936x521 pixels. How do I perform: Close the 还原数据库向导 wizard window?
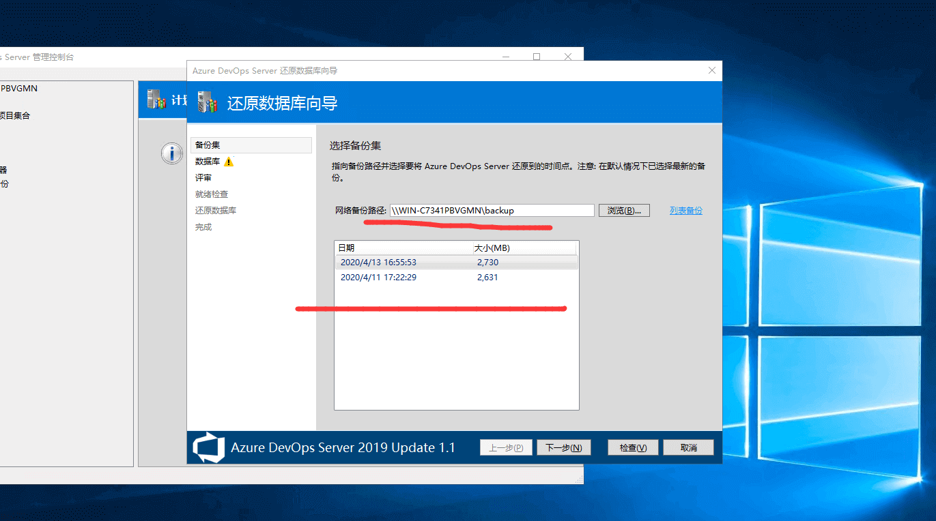[x=712, y=70]
